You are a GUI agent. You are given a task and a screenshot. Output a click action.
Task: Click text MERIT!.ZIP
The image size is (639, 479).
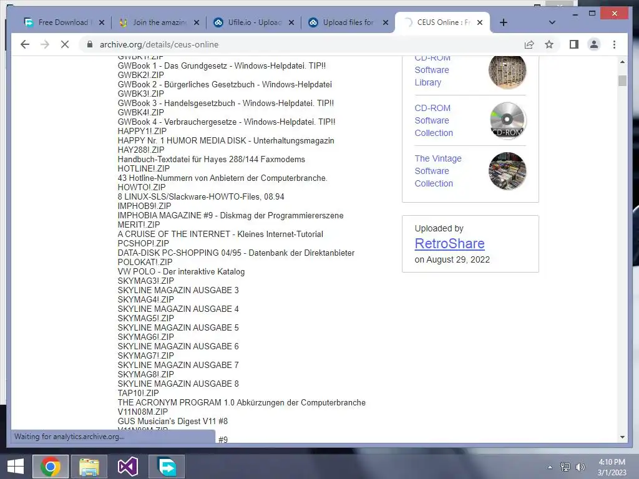pyautogui.click(x=139, y=225)
